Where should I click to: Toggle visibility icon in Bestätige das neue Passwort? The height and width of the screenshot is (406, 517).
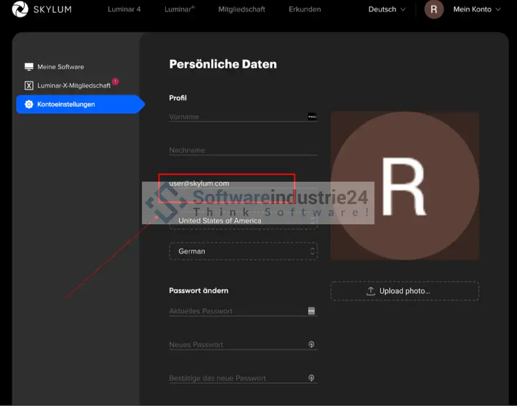tap(312, 378)
